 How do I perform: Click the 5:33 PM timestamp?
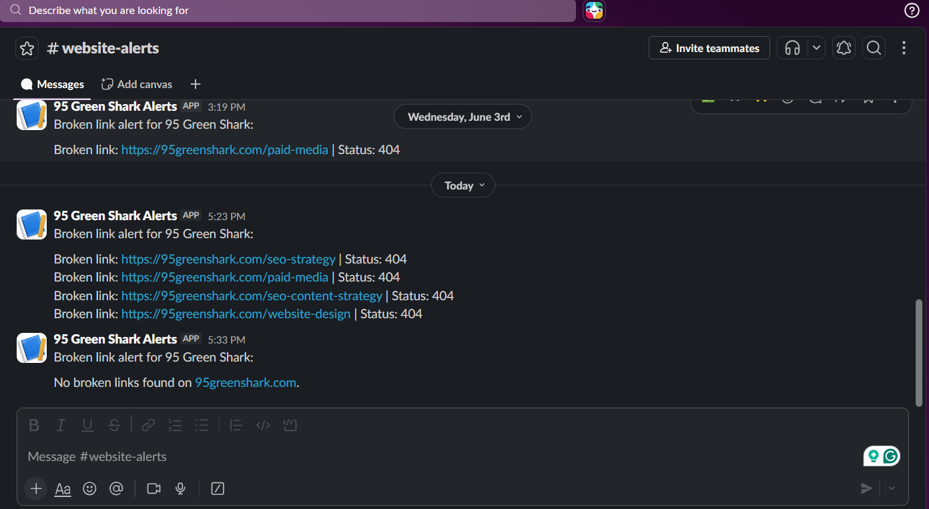tap(226, 340)
